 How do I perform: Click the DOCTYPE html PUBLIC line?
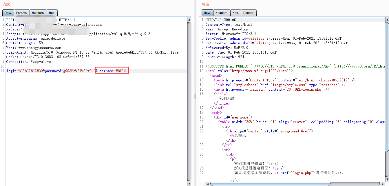pyautogui.click(x=295, y=66)
